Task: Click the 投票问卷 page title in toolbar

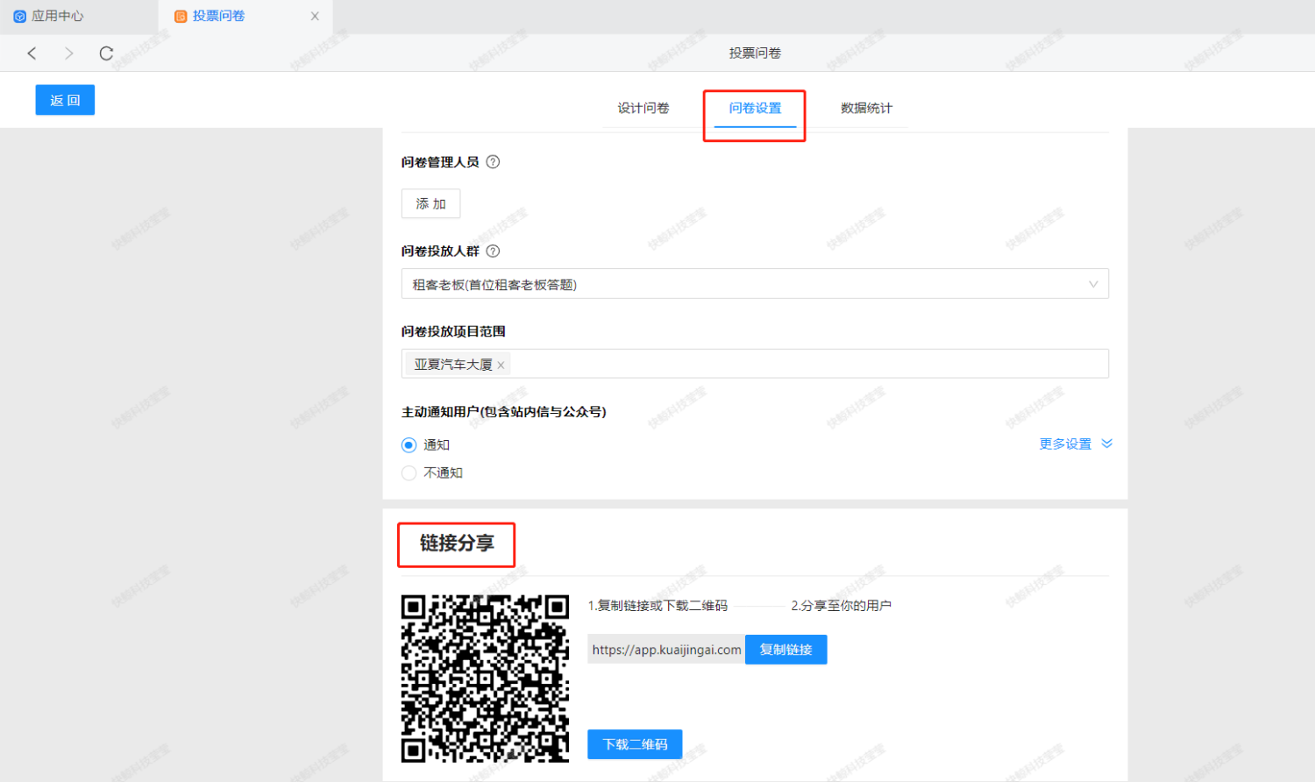Action: [x=755, y=53]
